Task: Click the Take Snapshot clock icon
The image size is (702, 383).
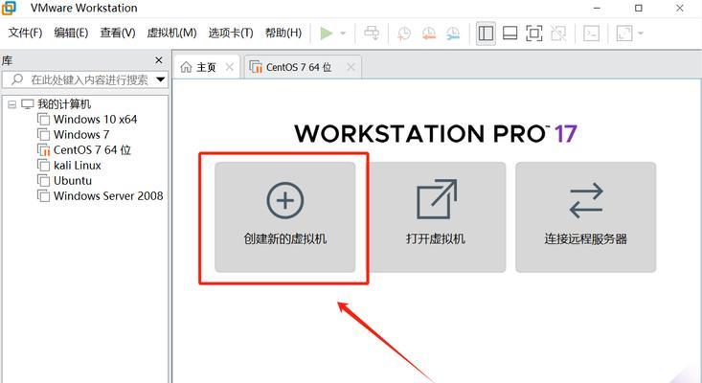Action: click(x=404, y=34)
